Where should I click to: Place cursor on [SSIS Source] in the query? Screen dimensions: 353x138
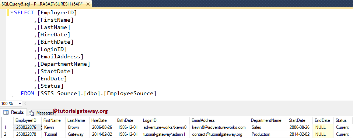click(59, 93)
